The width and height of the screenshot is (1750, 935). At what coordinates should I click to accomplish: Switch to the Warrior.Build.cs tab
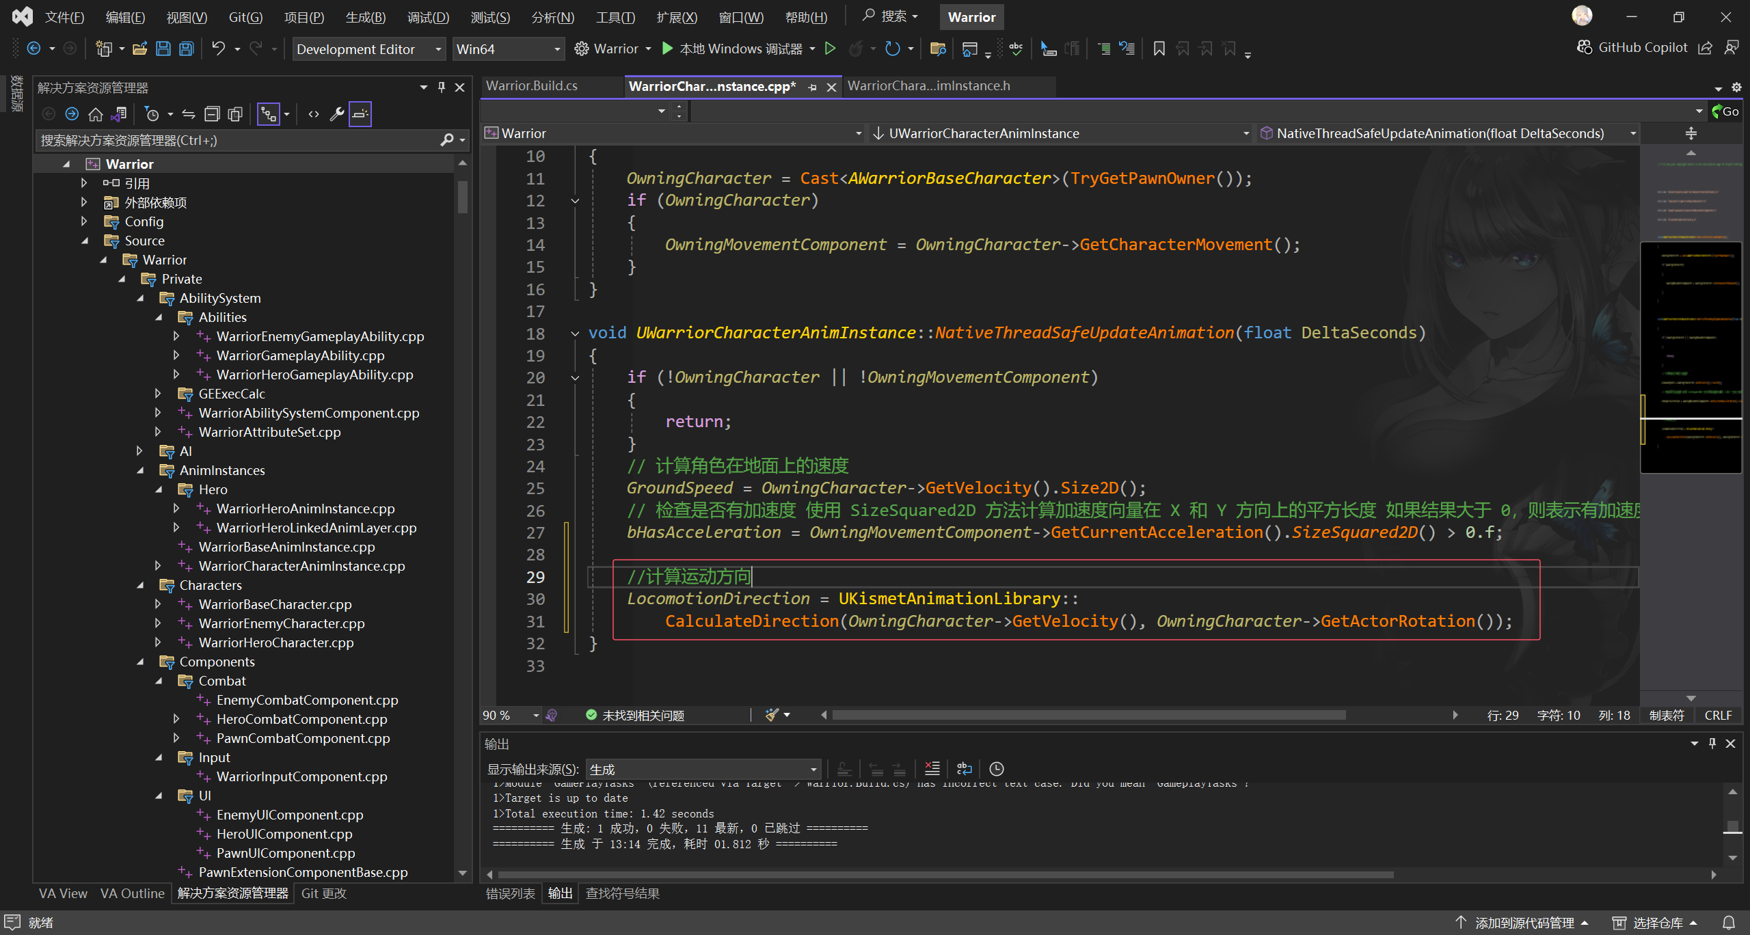[531, 85]
